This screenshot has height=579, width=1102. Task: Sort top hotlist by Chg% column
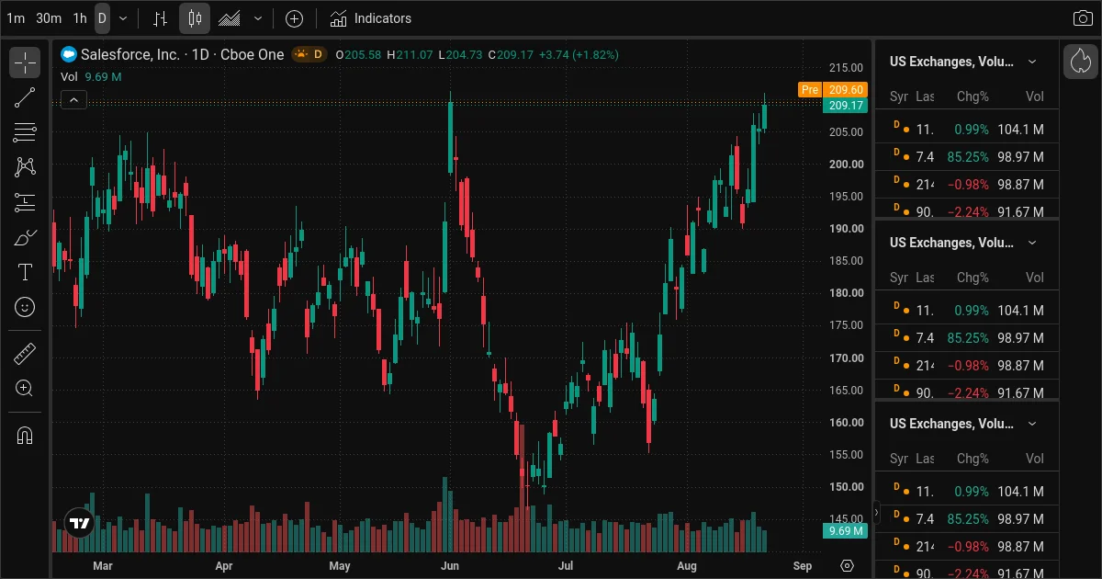tap(973, 96)
